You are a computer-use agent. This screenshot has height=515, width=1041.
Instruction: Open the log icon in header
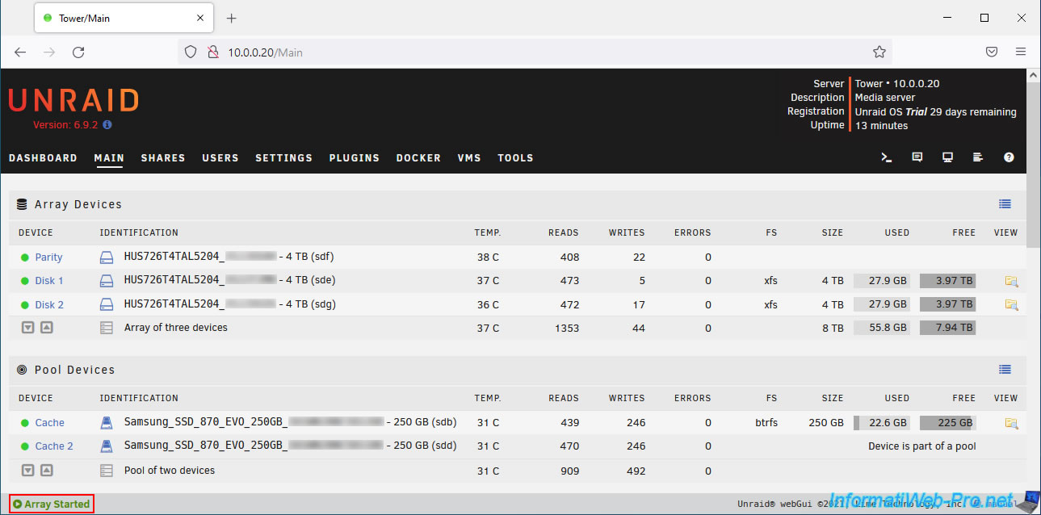[x=978, y=157]
